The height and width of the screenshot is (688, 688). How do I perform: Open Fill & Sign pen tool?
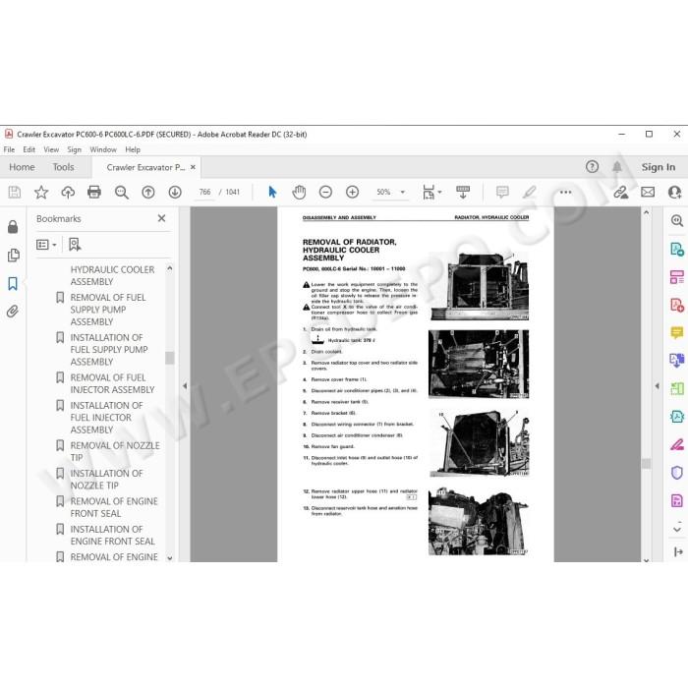[676, 444]
